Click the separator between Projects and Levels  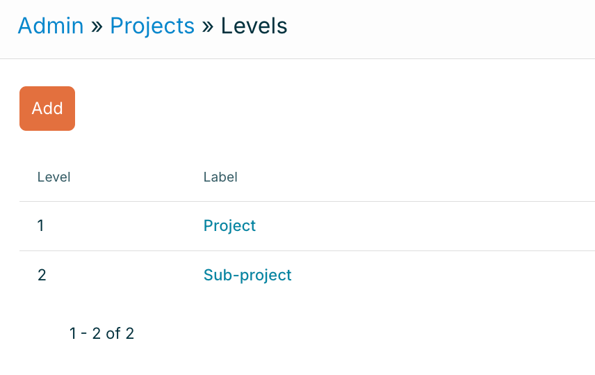pos(208,26)
